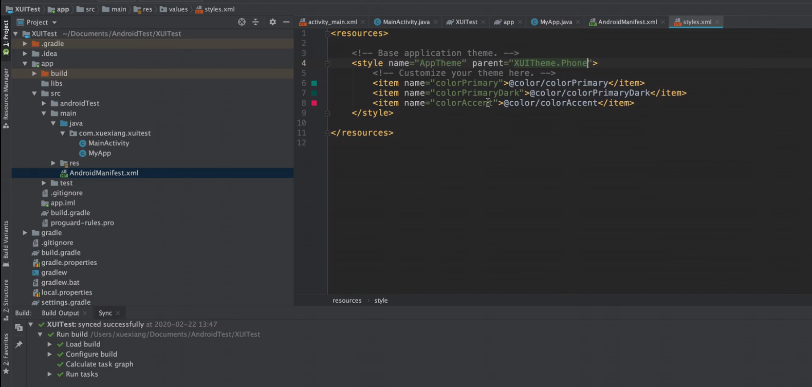Close the activity_main.xml tab
The image size is (812, 387).
point(363,22)
